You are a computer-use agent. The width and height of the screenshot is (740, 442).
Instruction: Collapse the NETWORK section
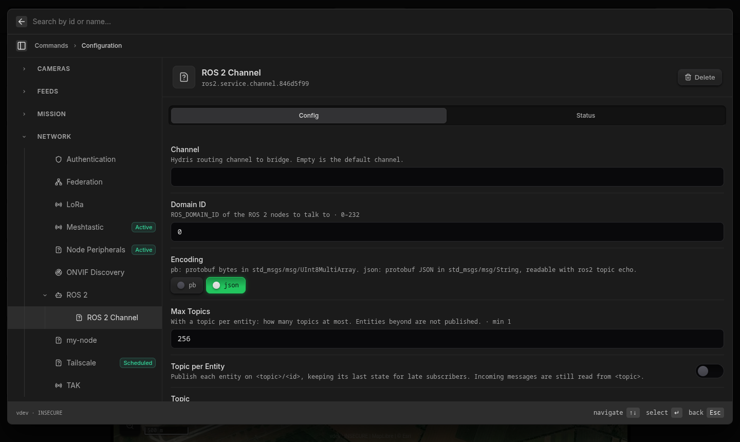[x=24, y=137]
